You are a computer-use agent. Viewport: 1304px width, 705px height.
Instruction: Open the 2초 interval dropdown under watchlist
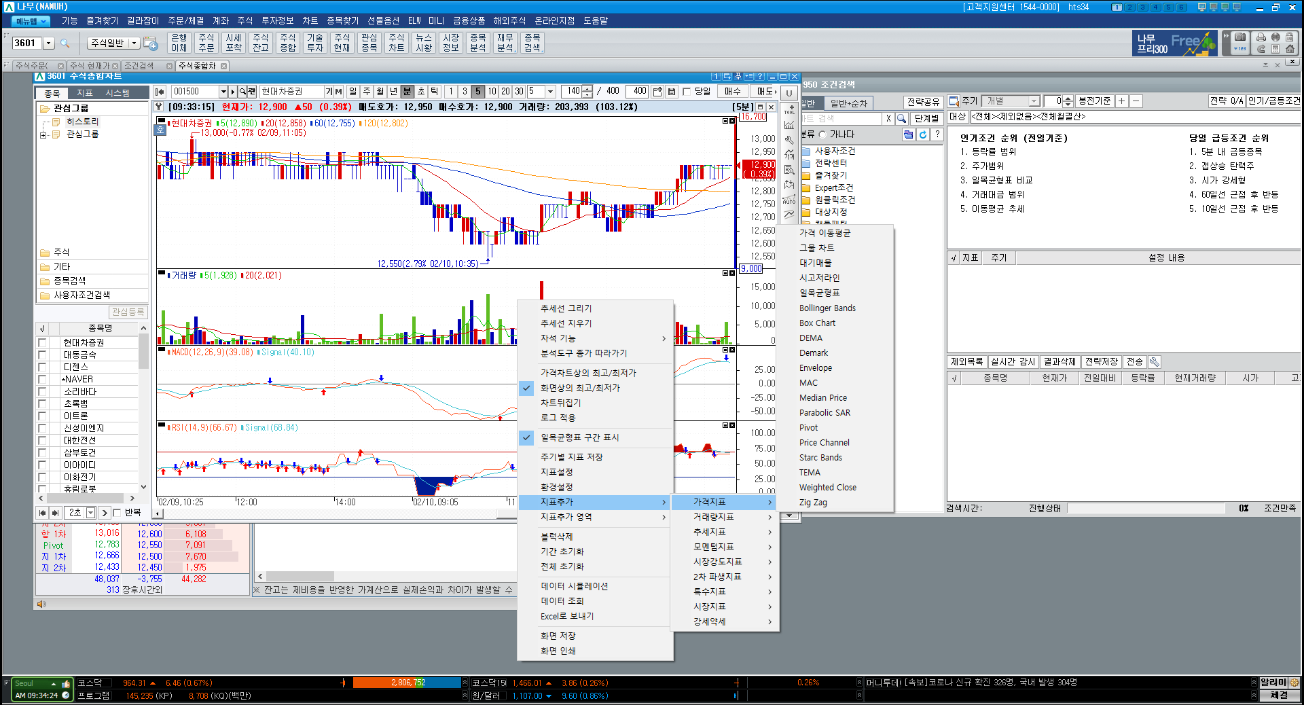coord(91,513)
